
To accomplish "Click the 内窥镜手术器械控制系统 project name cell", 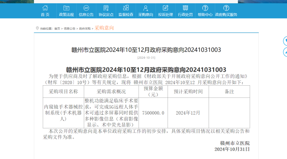I will 63,113.
